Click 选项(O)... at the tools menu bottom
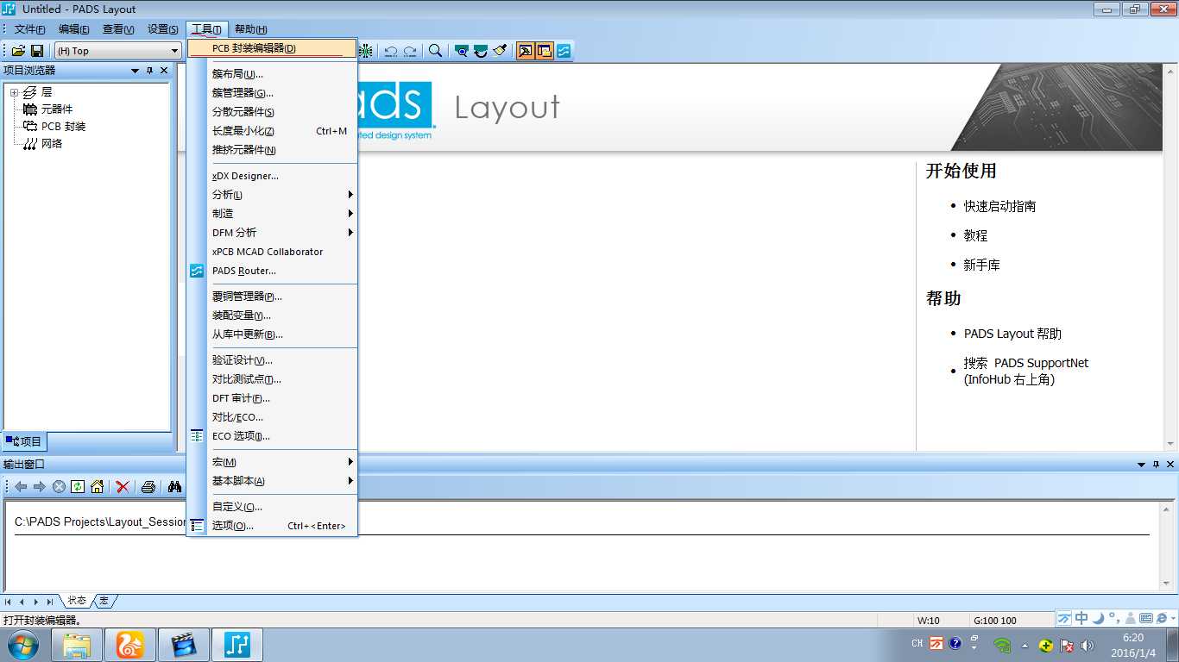This screenshot has width=1179, height=662. point(272,526)
